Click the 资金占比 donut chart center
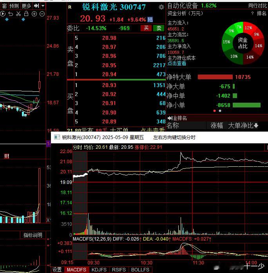The height and width of the screenshot is (273, 268). [243, 43]
